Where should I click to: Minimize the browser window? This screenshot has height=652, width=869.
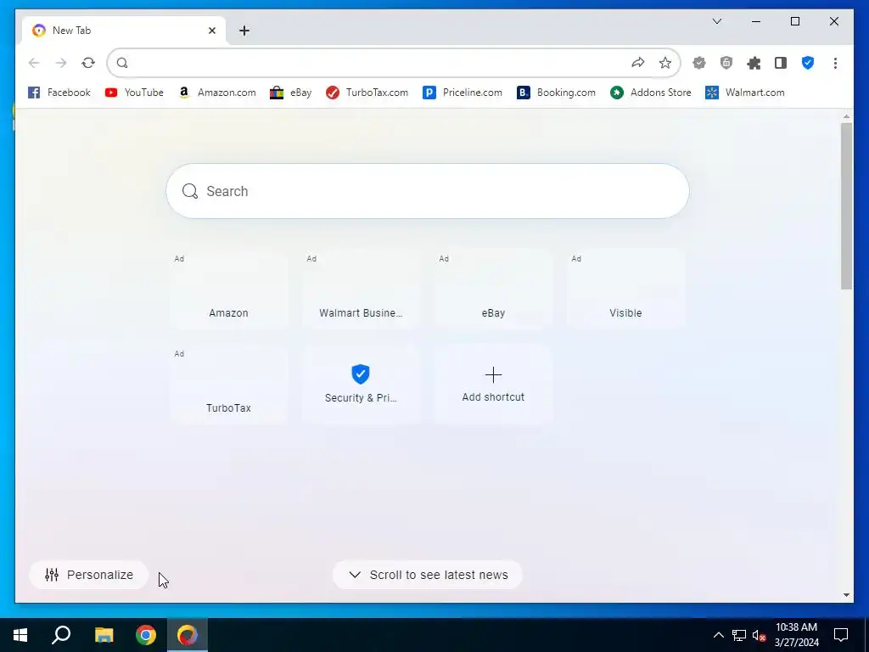click(756, 21)
